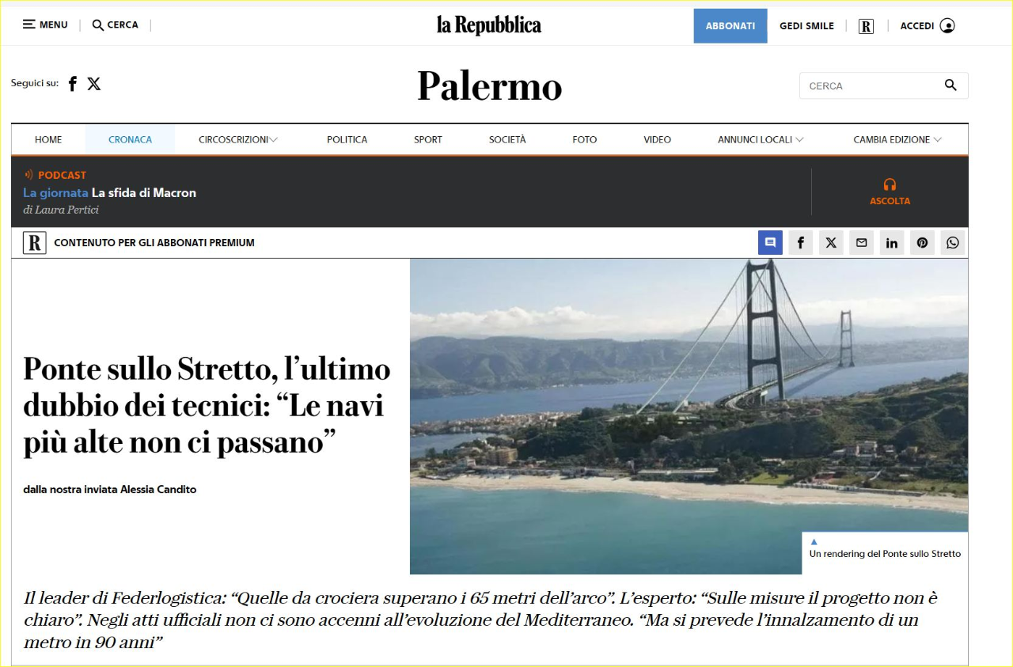Open the R premium icon in header
The width and height of the screenshot is (1013, 667).
click(x=866, y=26)
